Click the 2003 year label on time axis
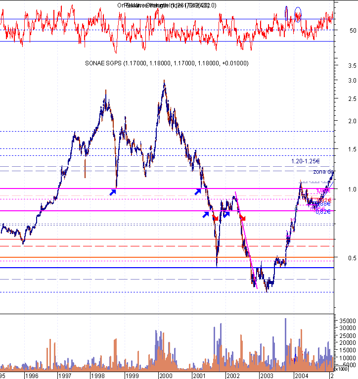The height and width of the screenshot is (379, 358). coord(267,376)
